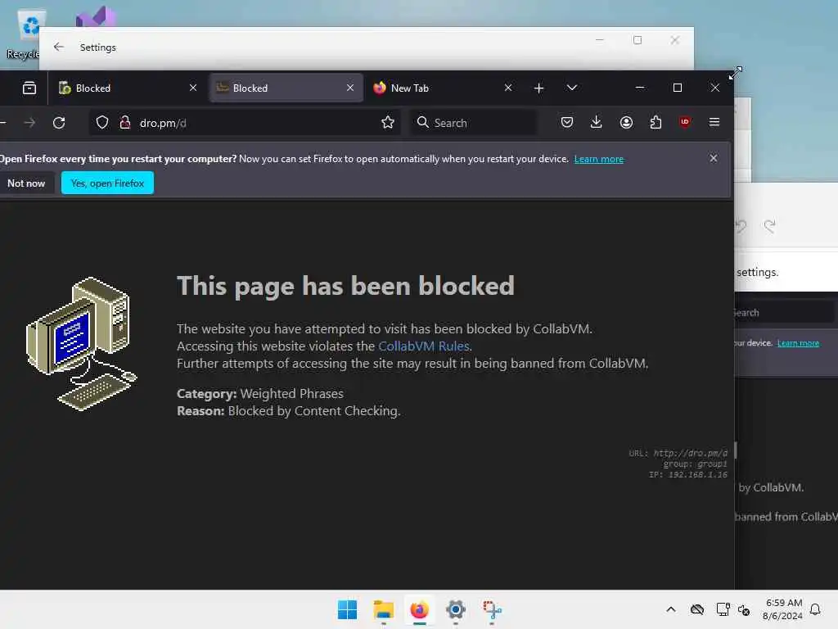The image size is (838, 629).
Task: Click 'Weighted Phrases' category text
Action: click(x=292, y=394)
